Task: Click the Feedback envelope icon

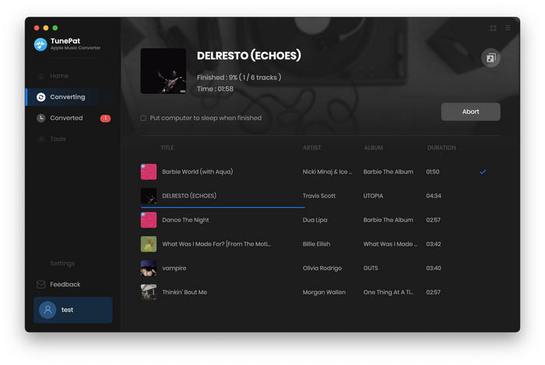Action: (41, 284)
